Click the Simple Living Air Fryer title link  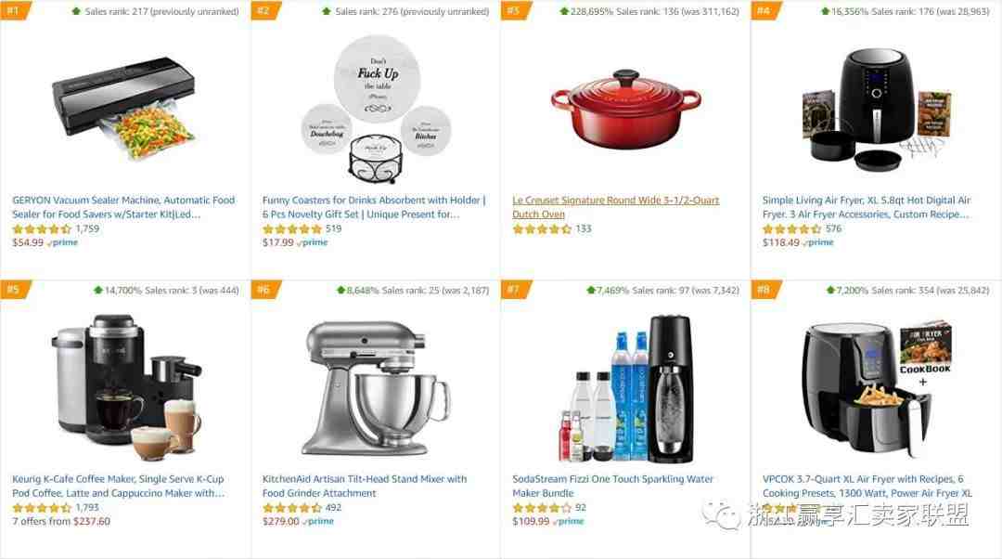(866, 207)
